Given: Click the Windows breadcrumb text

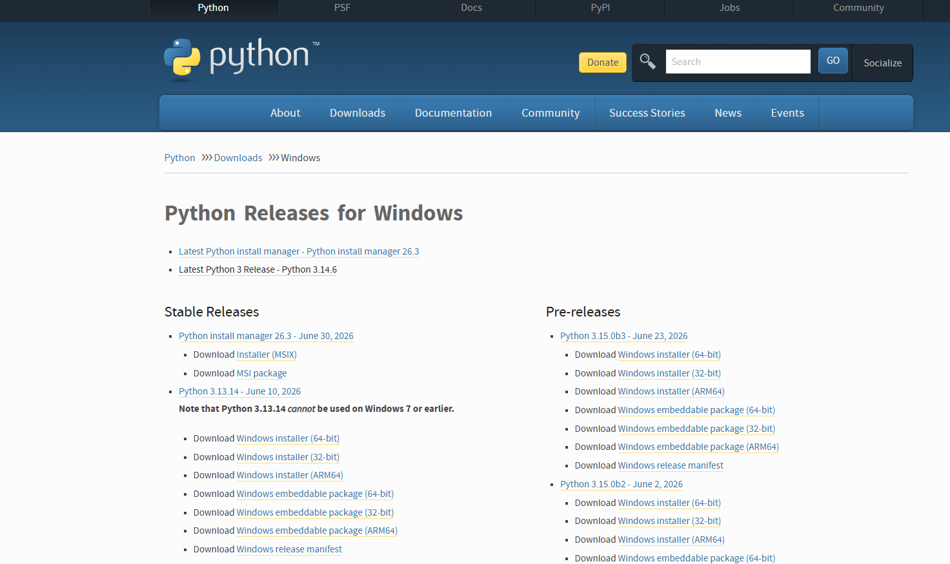Looking at the screenshot, I should pyautogui.click(x=301, y=158).
